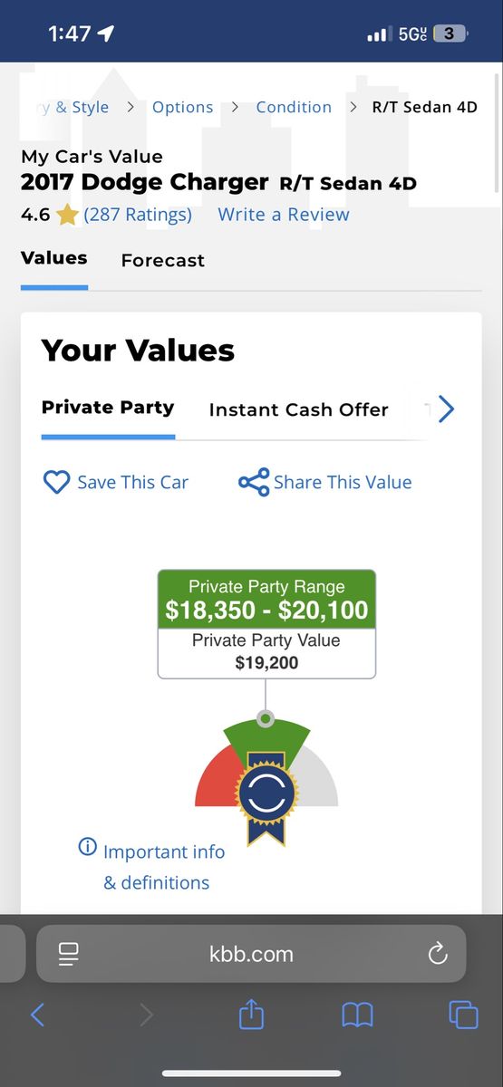
Task: Switch to the Forecast tab
Action: click(163, 261)
